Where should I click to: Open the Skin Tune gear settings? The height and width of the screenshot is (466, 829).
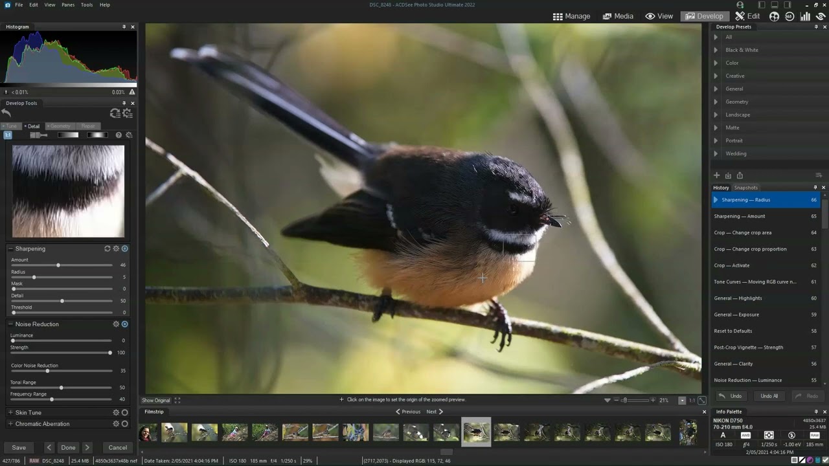116,412
